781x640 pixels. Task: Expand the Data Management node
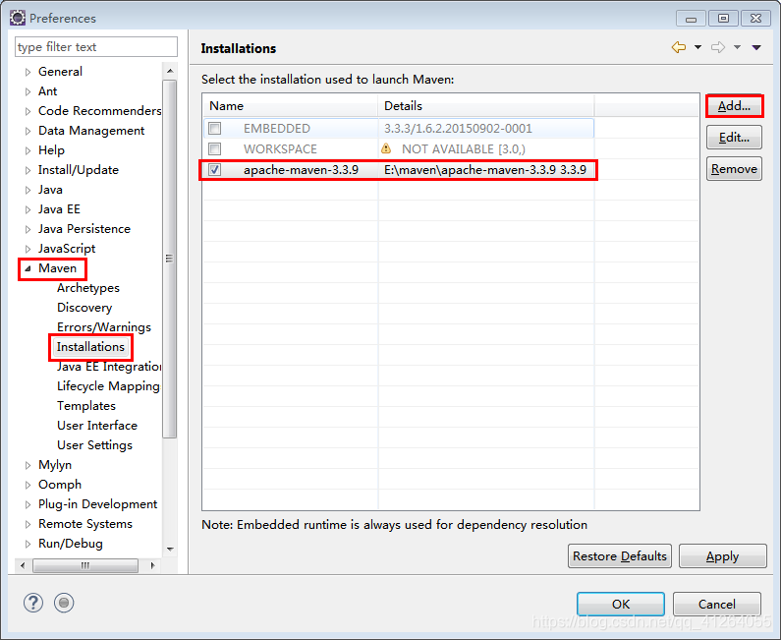click(28, 131)
